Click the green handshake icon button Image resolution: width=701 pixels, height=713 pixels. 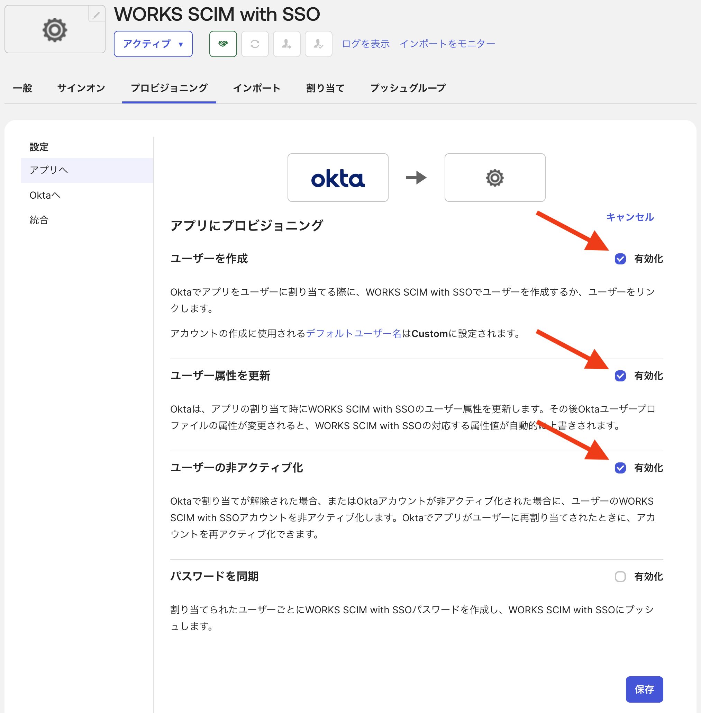click(223, 44)
